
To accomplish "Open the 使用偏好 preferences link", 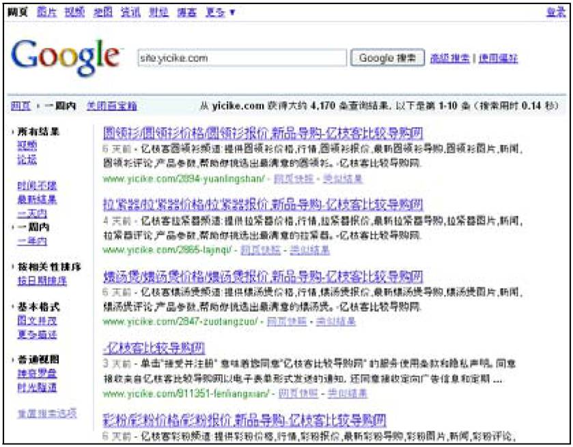I will tap(498, 58).
